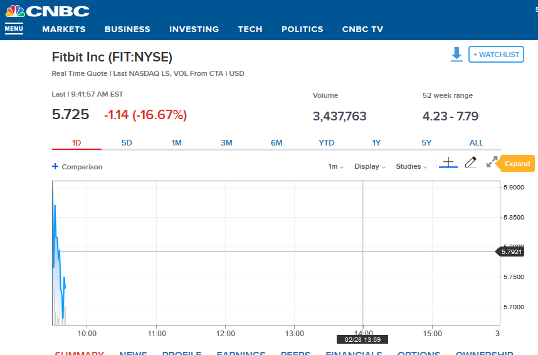Screen dimensions: 538x355
Task: Click the expand chart arrows icon
Action: pos(492,162)
